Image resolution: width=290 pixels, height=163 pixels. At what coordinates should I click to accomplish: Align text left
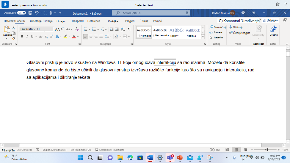pyautogui.click(x=85, y=37)
